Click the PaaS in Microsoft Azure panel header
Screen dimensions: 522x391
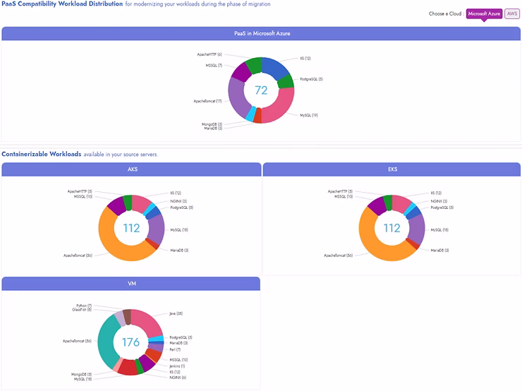point(262,33)
